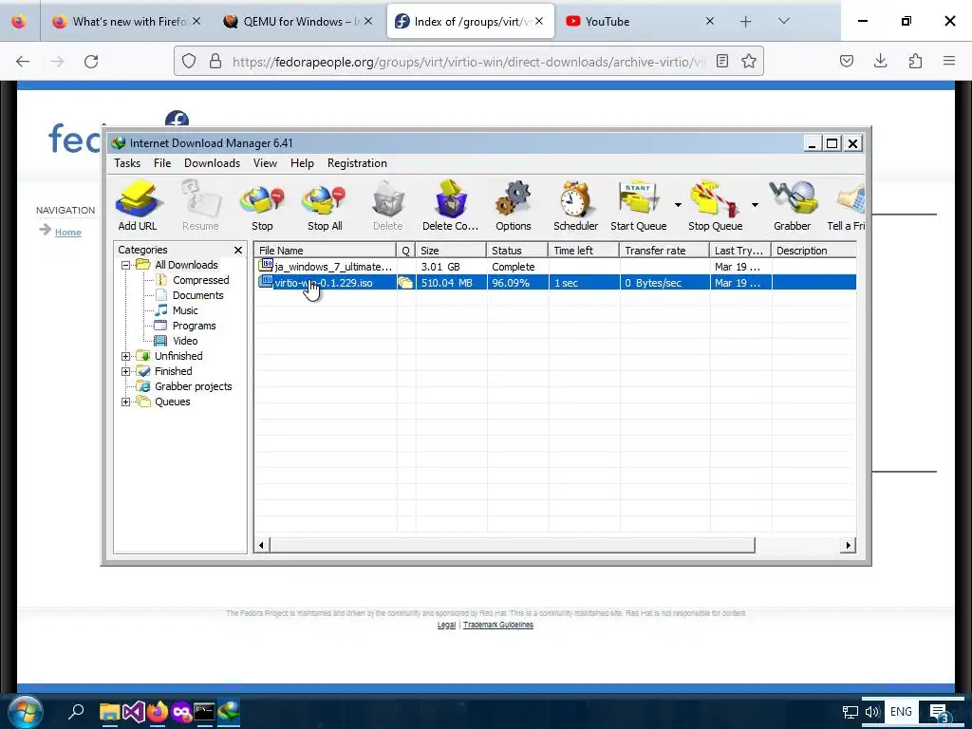Select the Video category
The width and height of the screenshot is (972, 729).
click(x=185, y=341)
